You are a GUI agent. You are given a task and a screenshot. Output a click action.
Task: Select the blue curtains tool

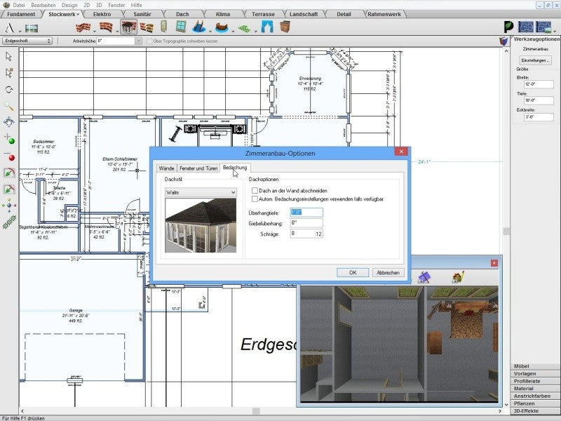coord(267,27)
